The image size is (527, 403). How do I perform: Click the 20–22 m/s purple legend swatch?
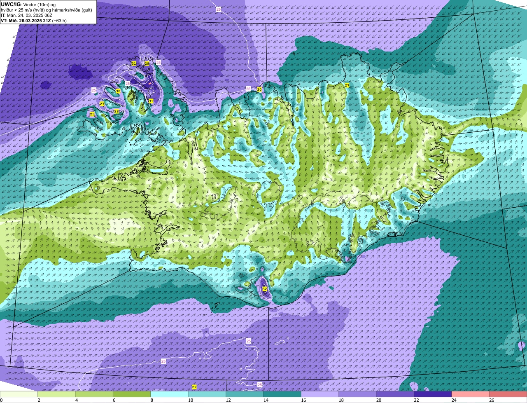396,394
